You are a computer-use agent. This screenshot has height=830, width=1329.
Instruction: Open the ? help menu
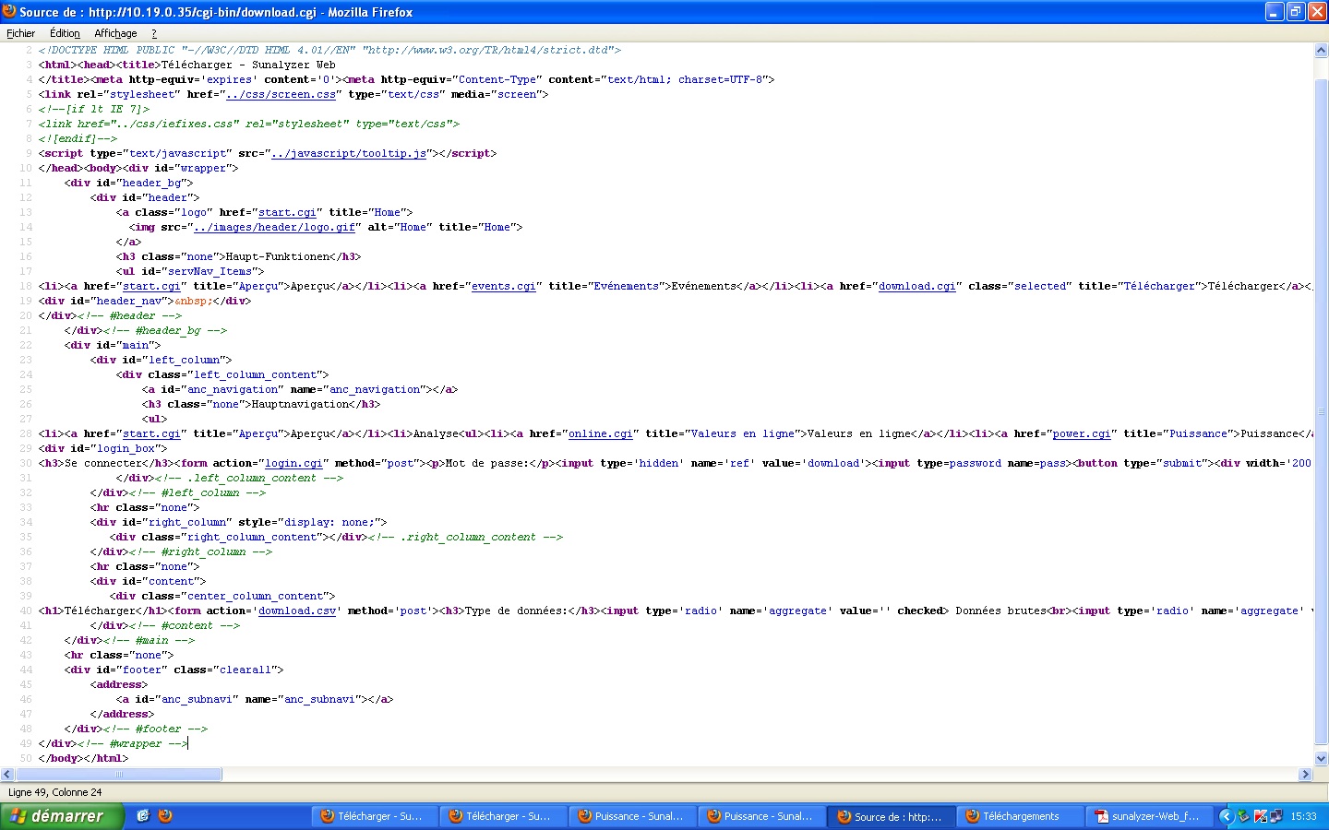[154, 33]
